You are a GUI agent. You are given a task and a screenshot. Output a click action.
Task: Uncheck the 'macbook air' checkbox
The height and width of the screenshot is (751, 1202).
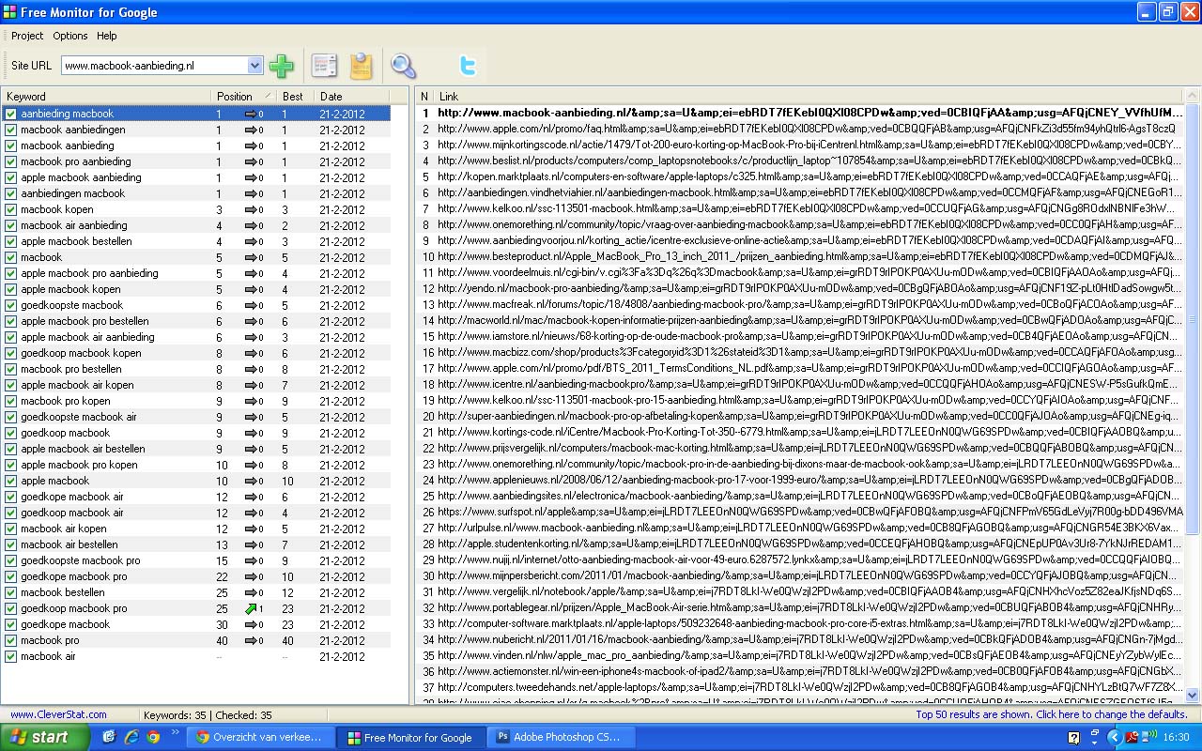pos(11,656)
